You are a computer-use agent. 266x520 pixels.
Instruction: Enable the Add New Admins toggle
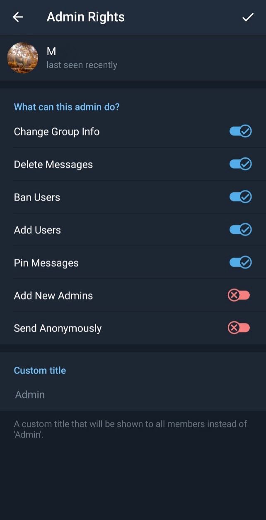point(239,295)
